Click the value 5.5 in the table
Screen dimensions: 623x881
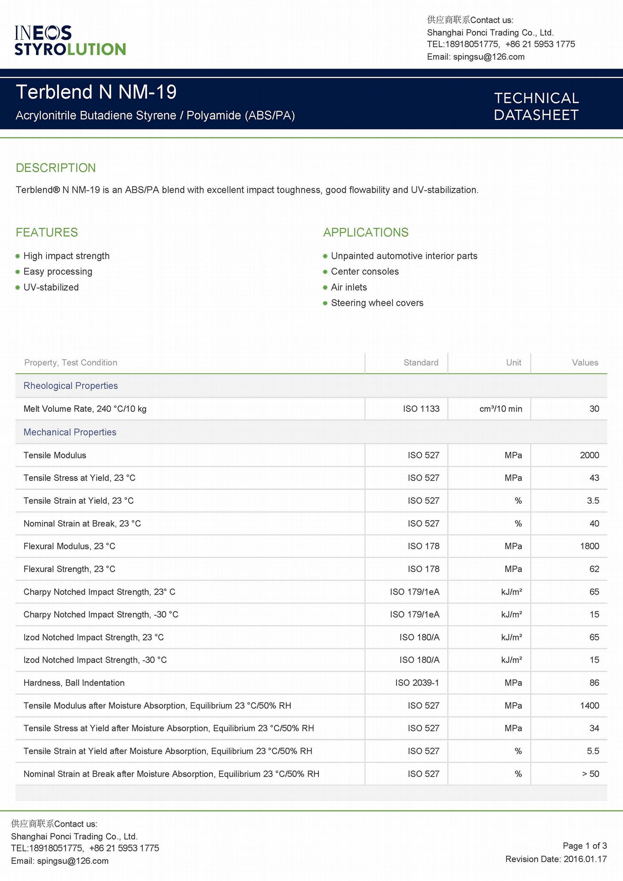click(x=593, y=752)
